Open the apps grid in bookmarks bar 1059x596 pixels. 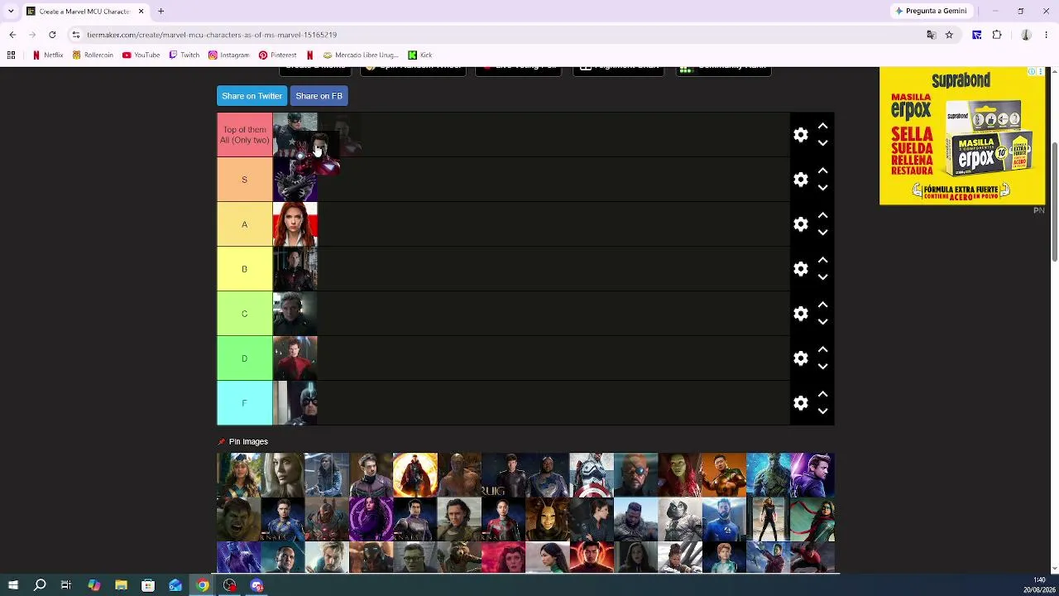coord(11,55)
